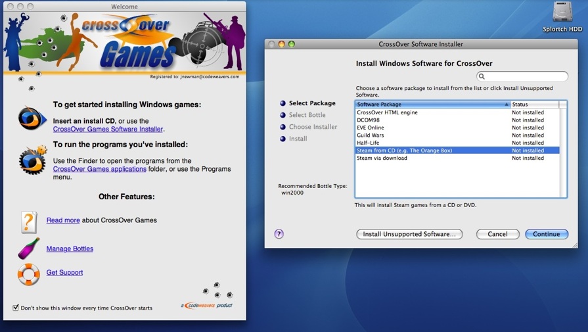Sort list by Software Package column header
The width and height of the screenshot is (588, 332).
(432, 105)
